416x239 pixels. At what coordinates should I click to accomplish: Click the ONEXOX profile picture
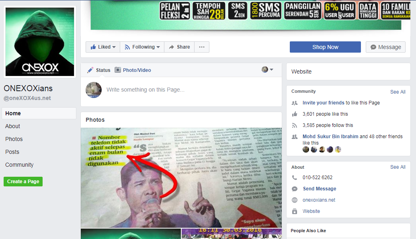[39, 41]
